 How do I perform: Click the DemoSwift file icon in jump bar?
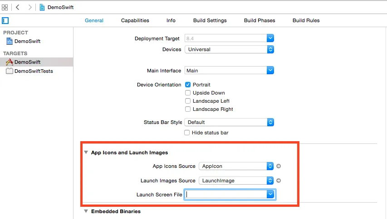(42, 7)
